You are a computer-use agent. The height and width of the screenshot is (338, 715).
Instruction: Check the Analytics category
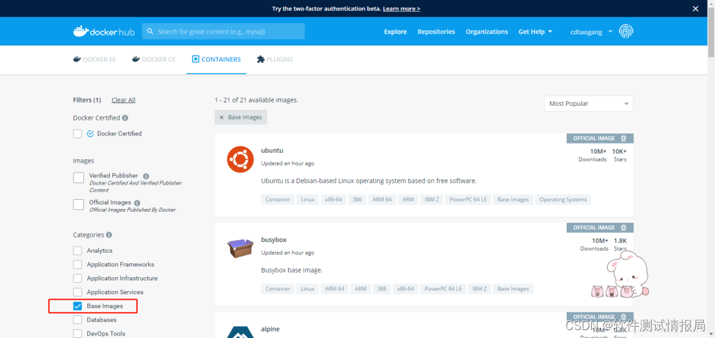coord(78,251)
